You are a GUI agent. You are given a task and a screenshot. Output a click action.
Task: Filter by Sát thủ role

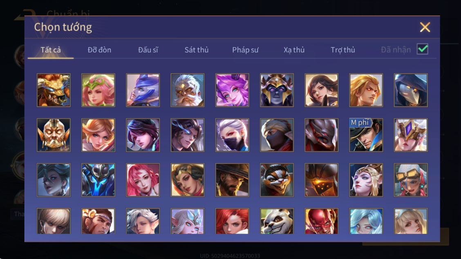coord(197,50)
